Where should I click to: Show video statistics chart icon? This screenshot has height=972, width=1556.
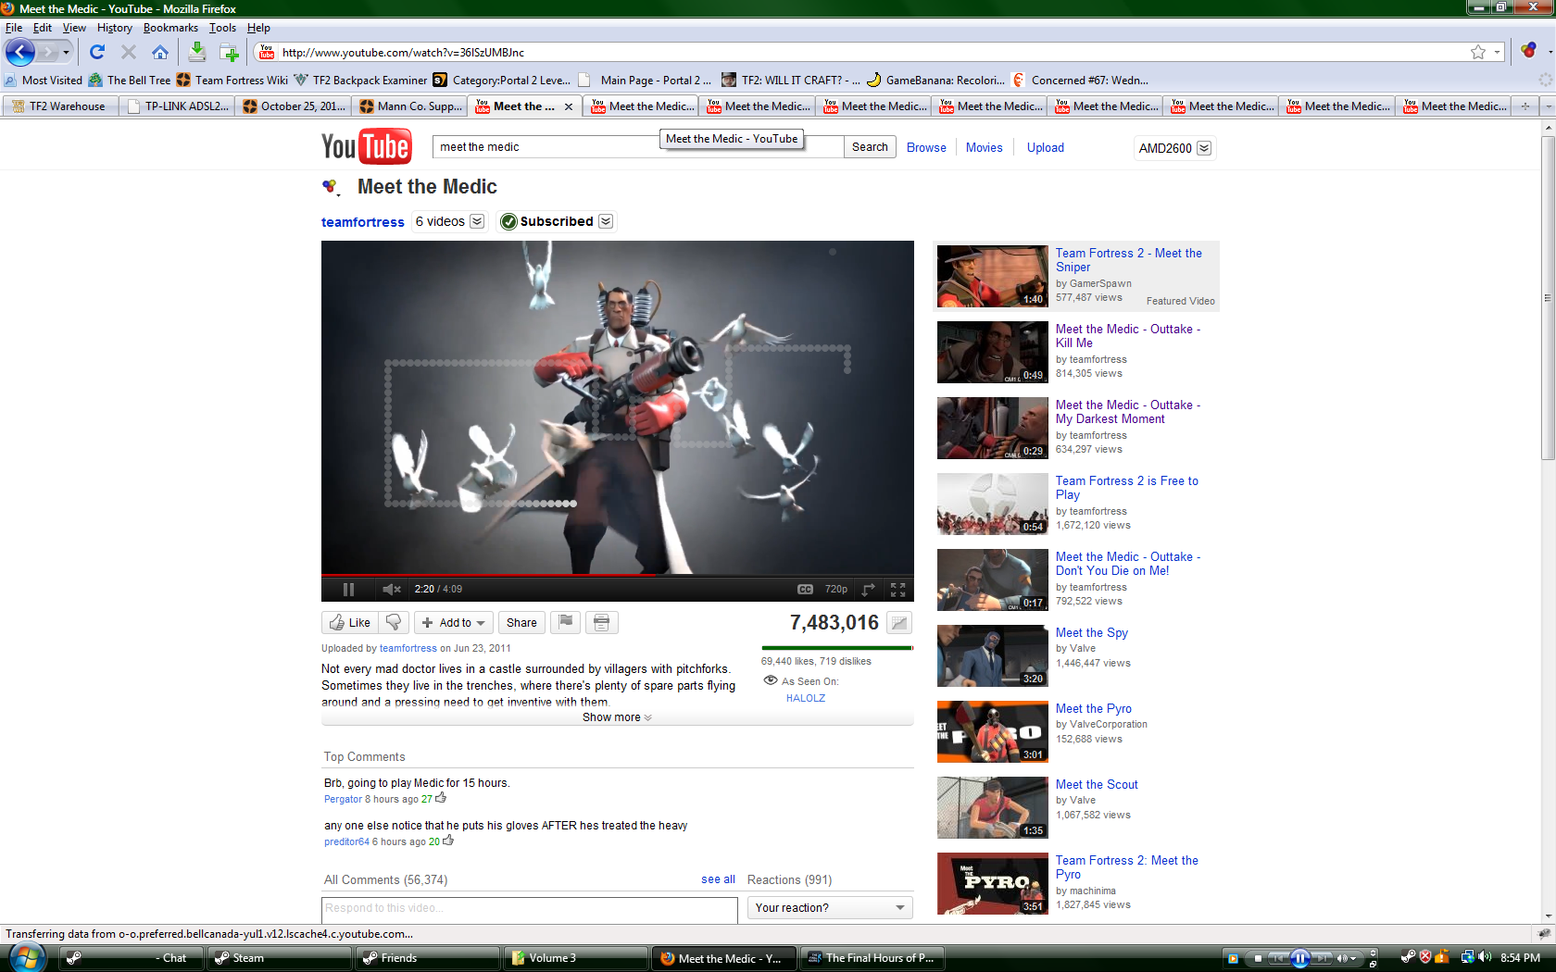click(x=898, y=623)
